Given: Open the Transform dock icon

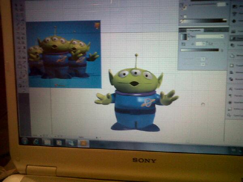Looking at the screenshot, I should point(232,66).
